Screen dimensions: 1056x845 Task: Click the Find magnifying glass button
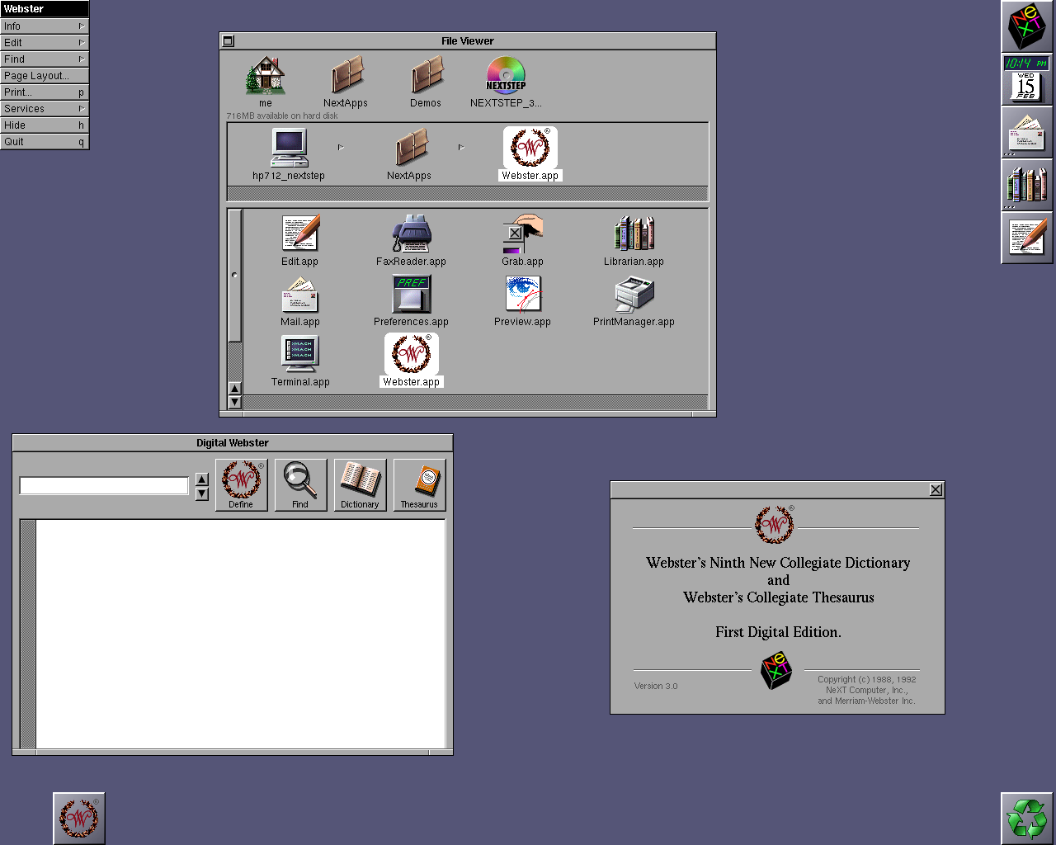point(301,485)
